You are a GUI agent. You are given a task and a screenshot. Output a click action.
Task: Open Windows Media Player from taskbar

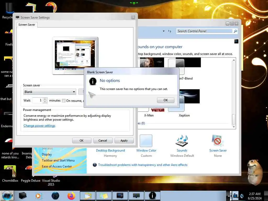tap(38, 196)
